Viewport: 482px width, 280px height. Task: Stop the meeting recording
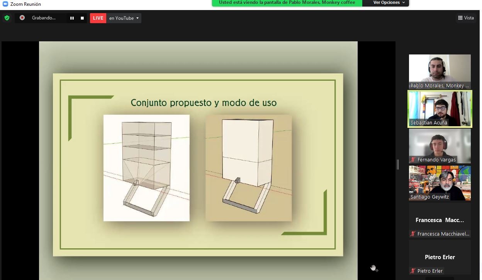click(x=82, y=18)
